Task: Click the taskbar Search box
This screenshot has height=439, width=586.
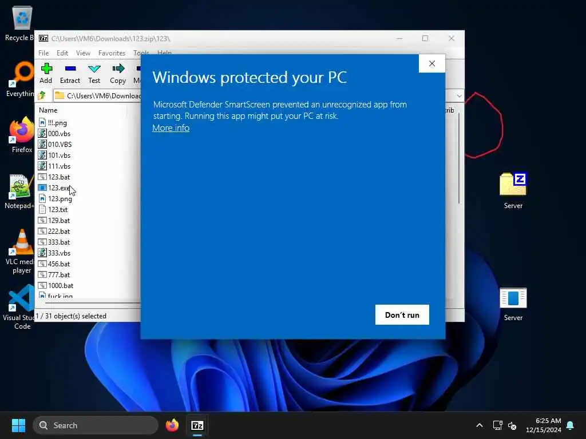Action: click(96, 425)
